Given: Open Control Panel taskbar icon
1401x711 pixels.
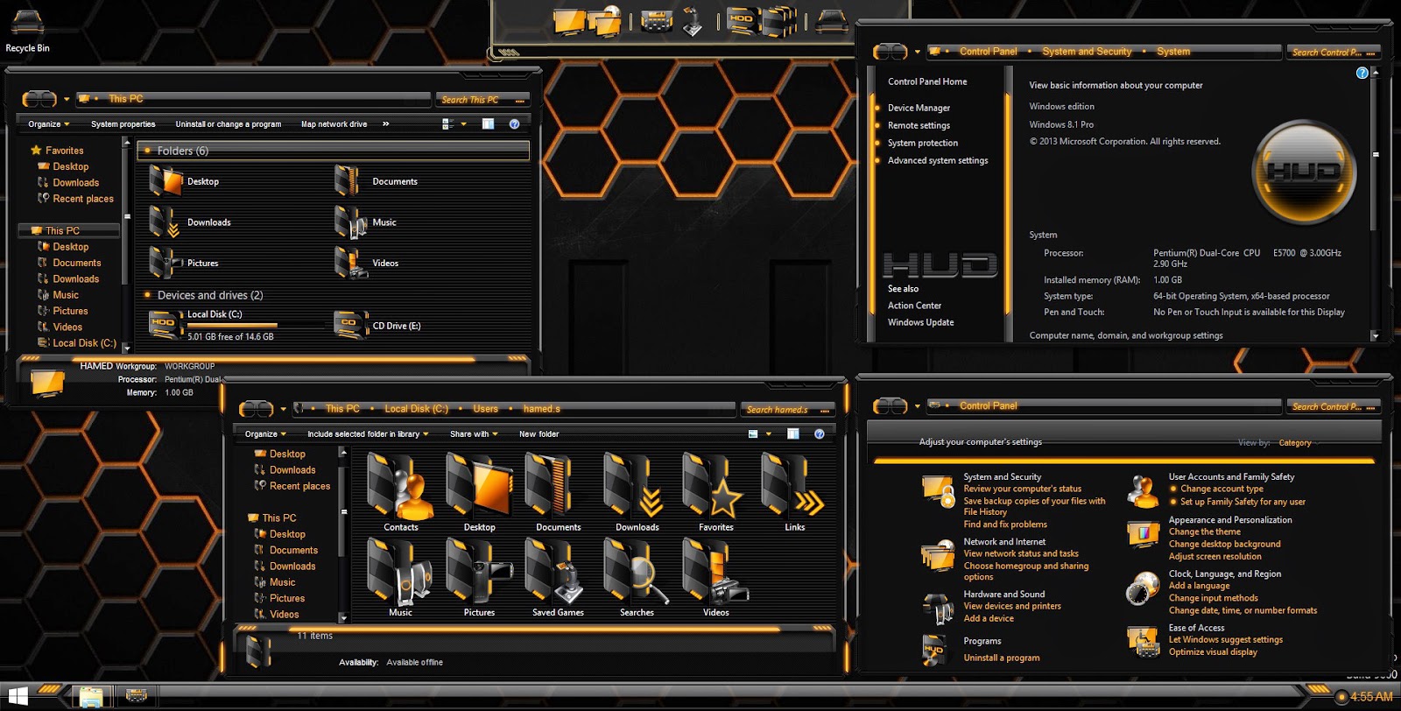Looking at the screenshot, I should [x=136, y=697].
